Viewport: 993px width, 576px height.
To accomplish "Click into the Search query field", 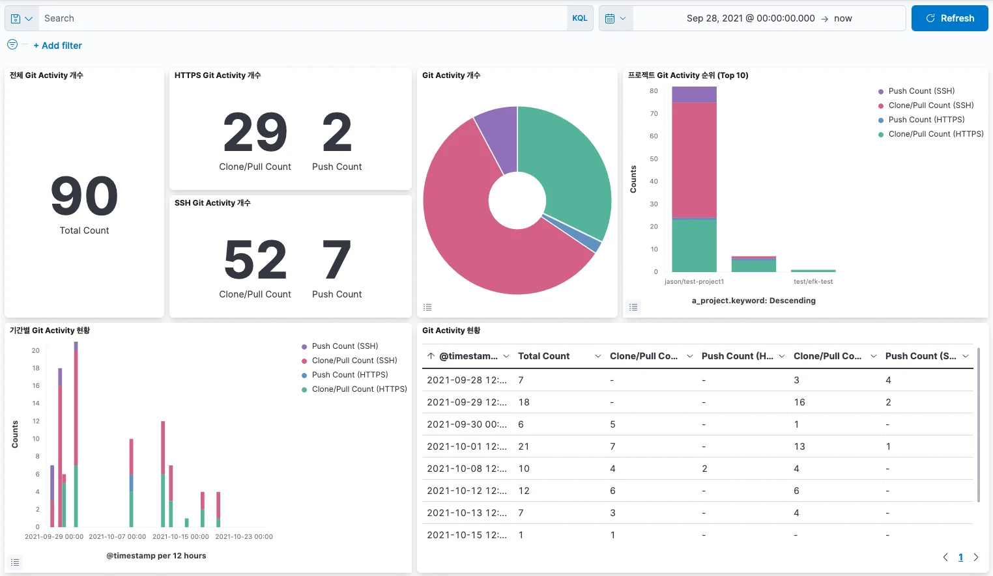I will pyautogui.click(x=300, y=19).
